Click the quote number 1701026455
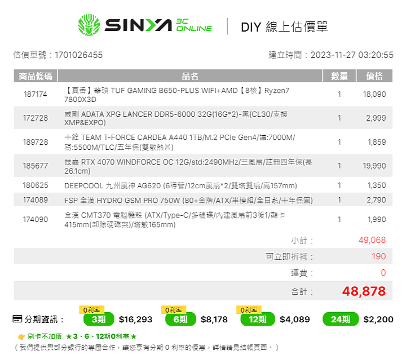 coord(79,55)
